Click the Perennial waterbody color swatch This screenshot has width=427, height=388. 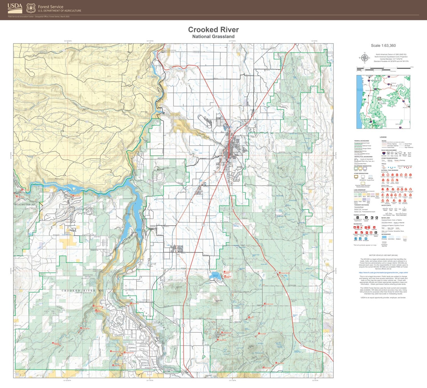pyautogui.click(x=384, y=237)
